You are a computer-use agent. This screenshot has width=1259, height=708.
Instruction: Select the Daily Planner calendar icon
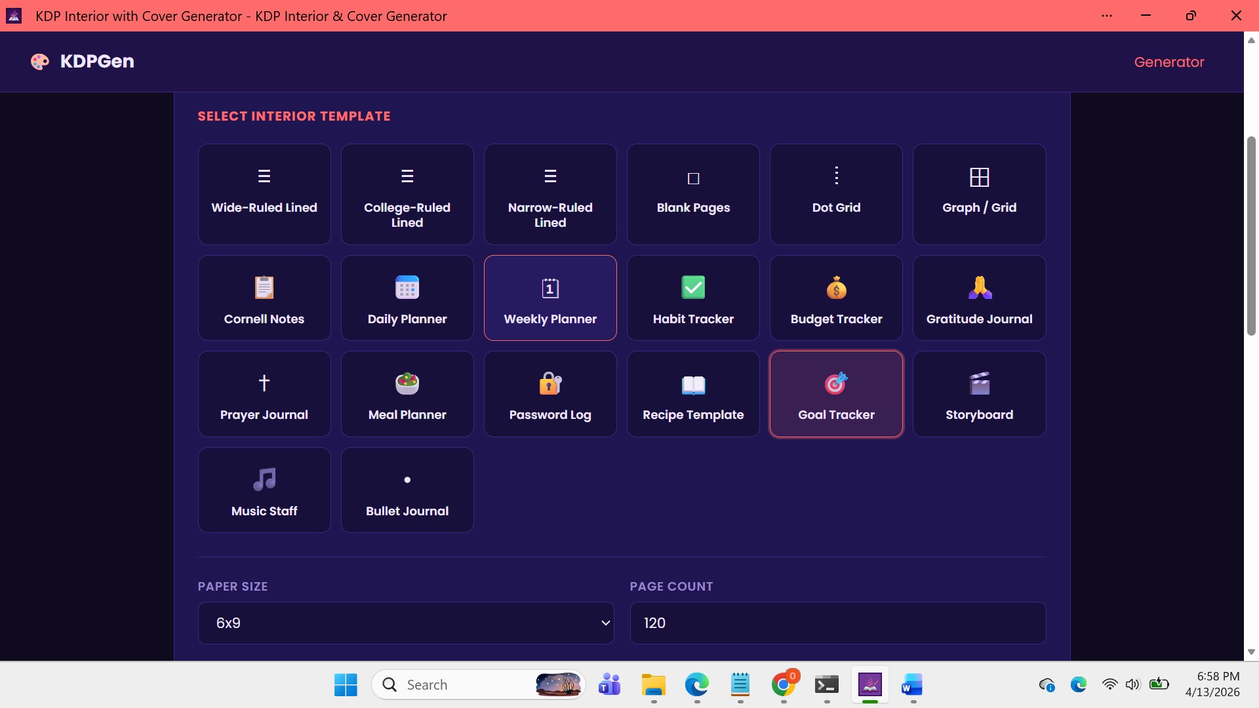click(407, 287)
